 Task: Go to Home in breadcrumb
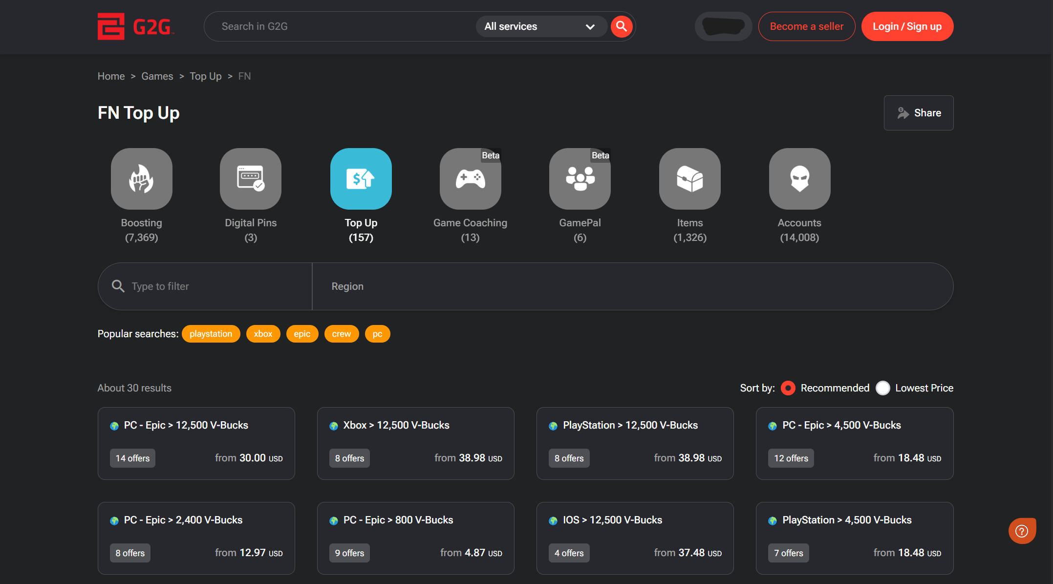pos(111,76)
